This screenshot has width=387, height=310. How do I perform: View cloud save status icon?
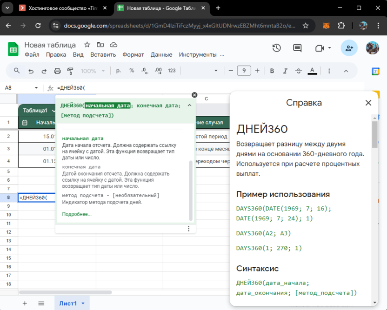click(x=113, y=45)
